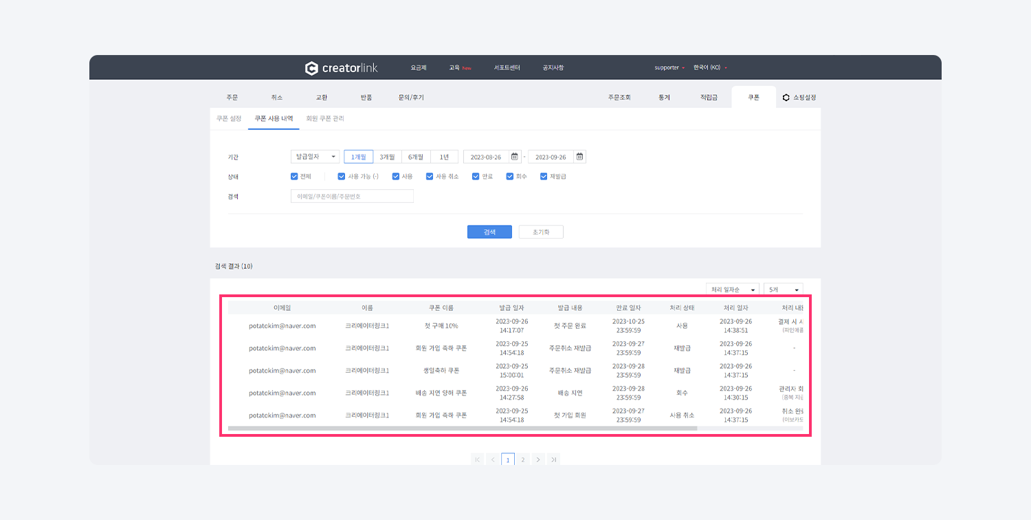Viewport: 1031px width, 520px height.
Task: Uncheck the 사용 취소 checkbox
Action: [430, 177]
